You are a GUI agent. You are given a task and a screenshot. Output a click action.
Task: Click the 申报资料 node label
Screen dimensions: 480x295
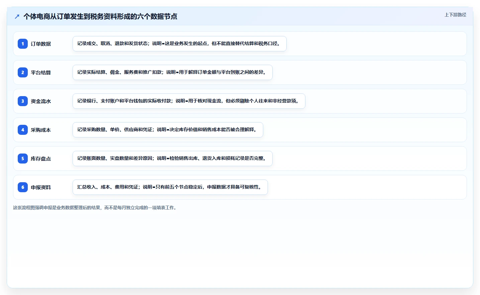41,187
